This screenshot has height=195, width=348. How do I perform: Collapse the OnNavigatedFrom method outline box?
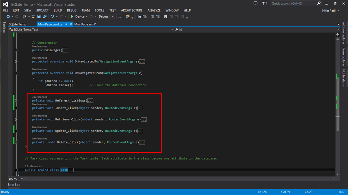[x=16, y=73]
